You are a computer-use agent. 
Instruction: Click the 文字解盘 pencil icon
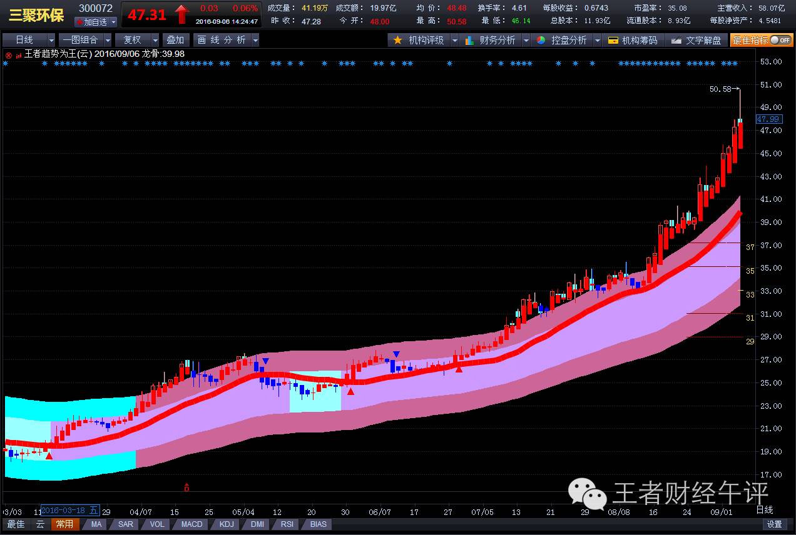[675, 40]
